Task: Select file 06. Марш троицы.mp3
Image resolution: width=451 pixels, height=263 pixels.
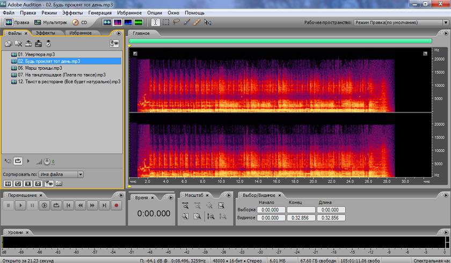Action: 40,68
